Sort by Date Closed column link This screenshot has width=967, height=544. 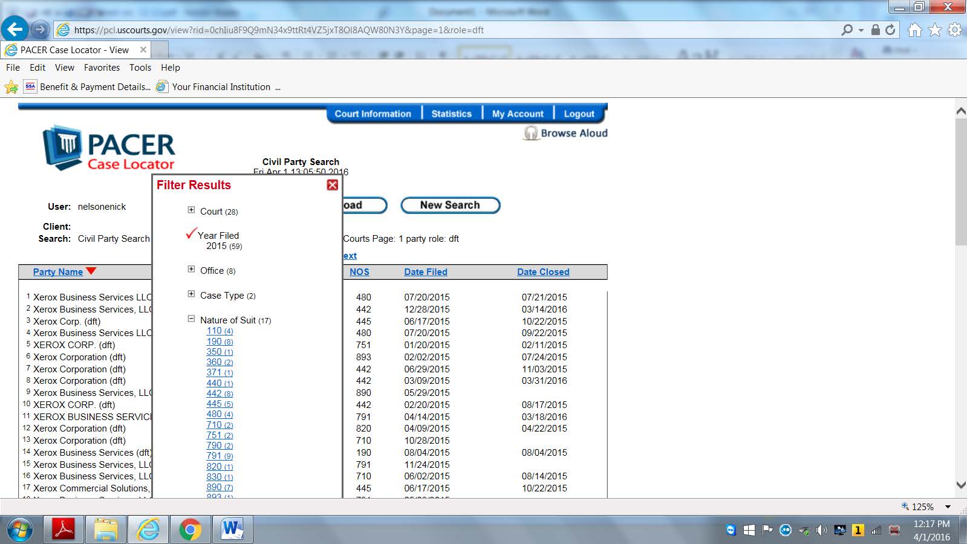click(543, 272)
